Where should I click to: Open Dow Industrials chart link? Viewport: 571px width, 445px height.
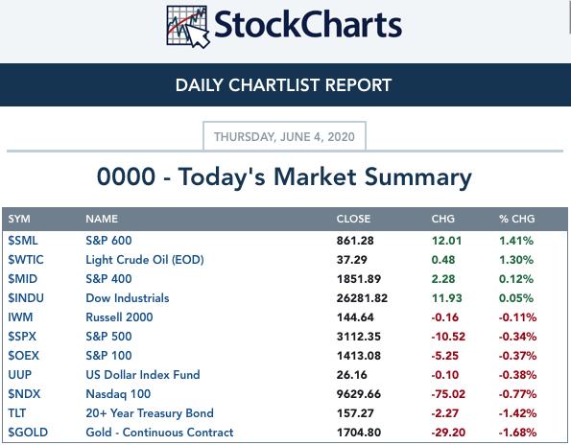click(127, 298)
